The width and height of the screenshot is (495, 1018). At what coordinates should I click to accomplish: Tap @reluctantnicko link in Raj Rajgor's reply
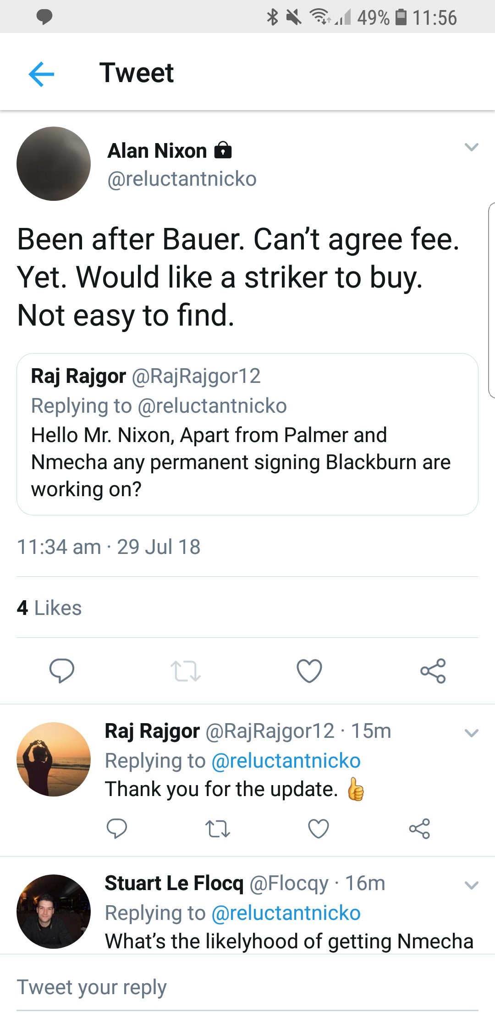pos(286,761)
